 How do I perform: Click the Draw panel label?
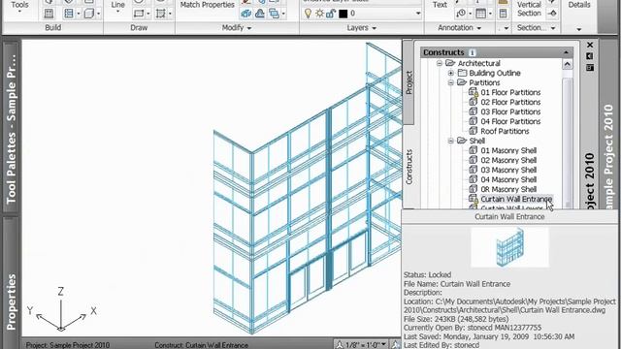pyautogui.click(x=139, y=28)
